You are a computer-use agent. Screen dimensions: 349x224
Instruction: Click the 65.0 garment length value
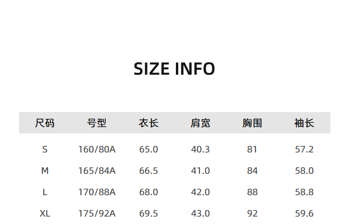point(148,150)
